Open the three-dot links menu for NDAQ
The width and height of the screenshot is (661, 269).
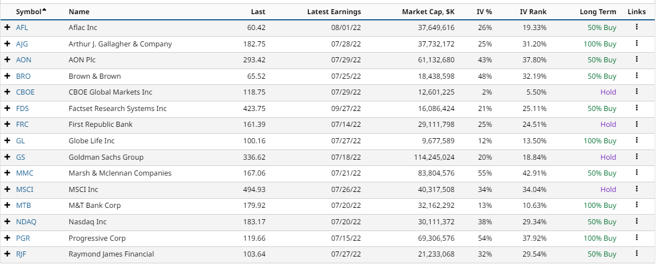pyautogui.click(x=637, y=221)
